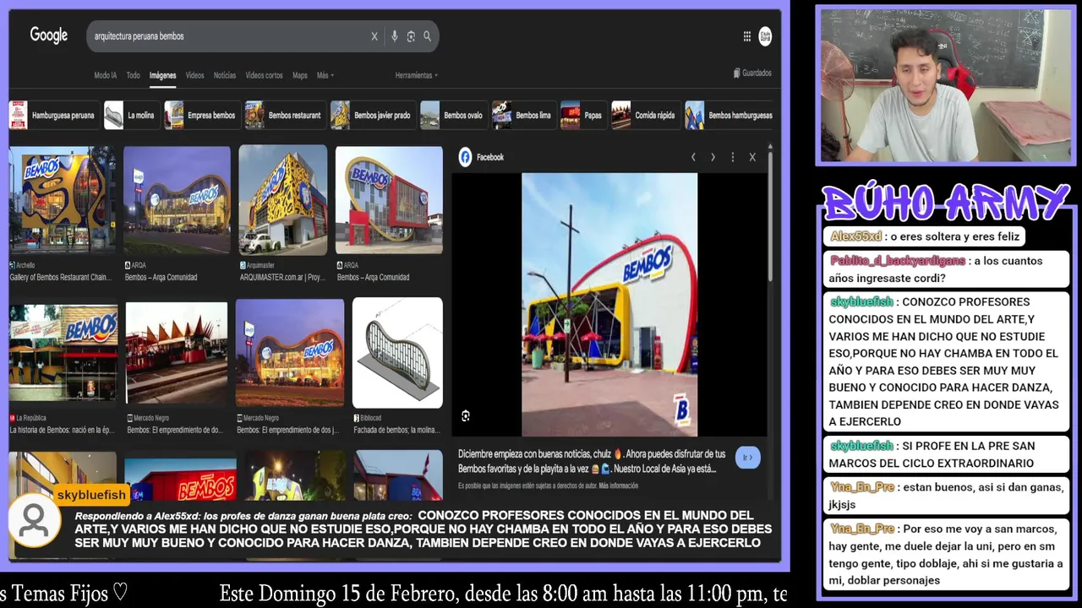Select the 'Bembos javier prado' filter chip
The width and height of the screenshot is (1082, 608).
pyautogui.click(x=373, y=115)
